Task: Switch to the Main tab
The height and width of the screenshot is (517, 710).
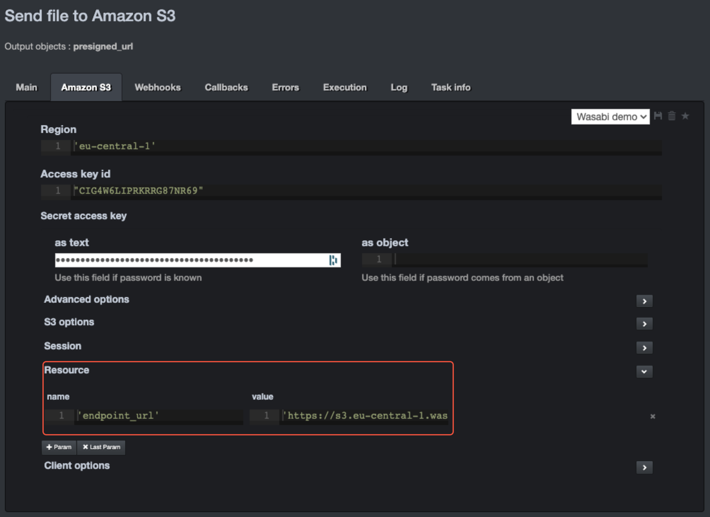Action: point(26,87)
